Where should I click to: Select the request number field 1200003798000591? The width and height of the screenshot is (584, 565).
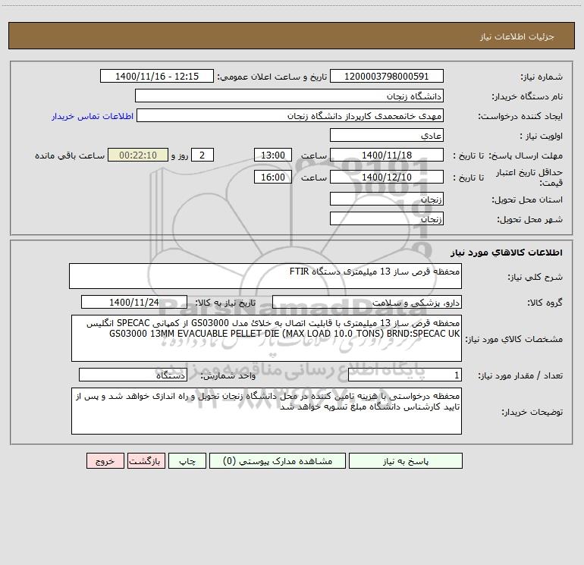tap(387, 76)
